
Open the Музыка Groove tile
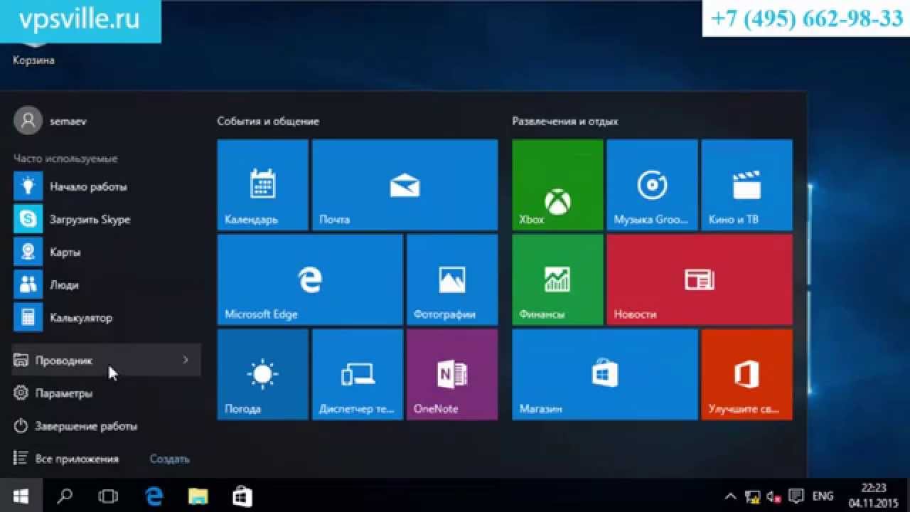tap(652, 185)
